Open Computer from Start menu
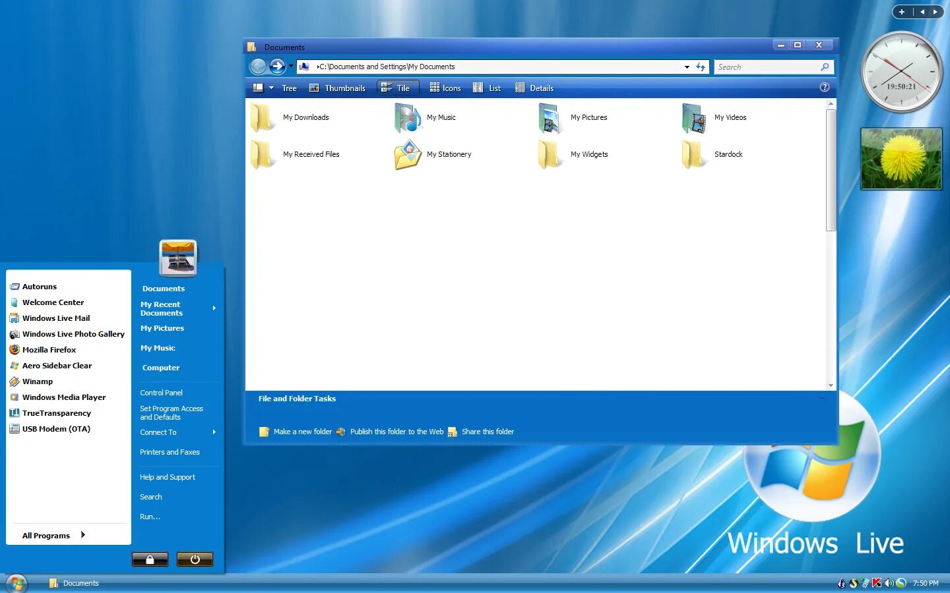 [161, 368]
